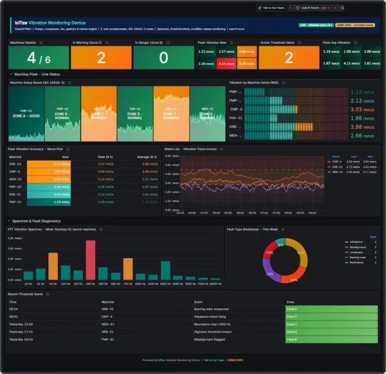Collapse the Spectrum & Fault Diagnostics row
This screenshot has width=386, height=374.
pos(34,221)
